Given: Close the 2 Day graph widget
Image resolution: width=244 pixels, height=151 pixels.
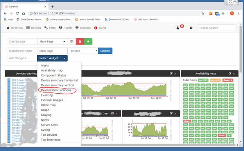Looking at the screenshot, I should click(117, 114).
